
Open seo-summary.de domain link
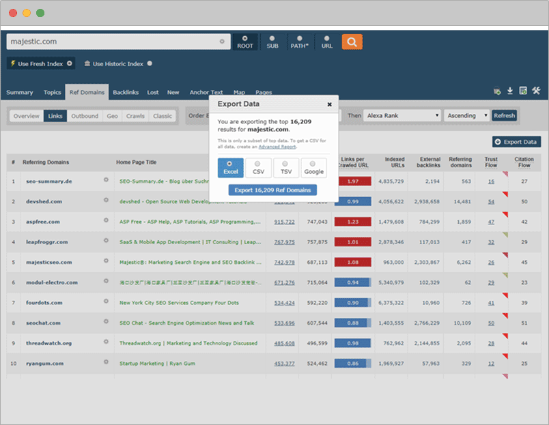coord(49,181)
